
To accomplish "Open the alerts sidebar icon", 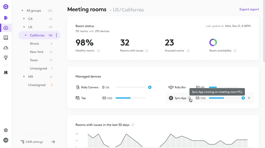I will 6,38.
